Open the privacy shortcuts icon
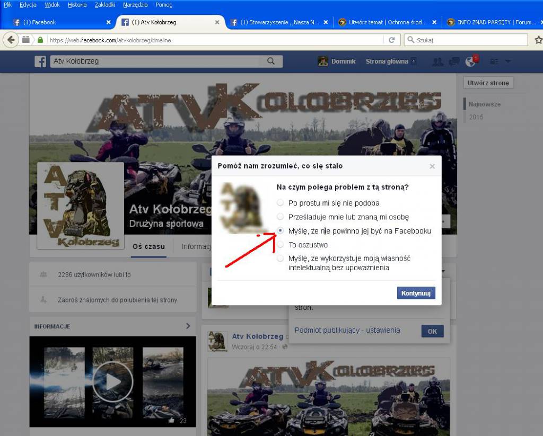The width and height of the screenshot is (543, 436). point(494,61)
